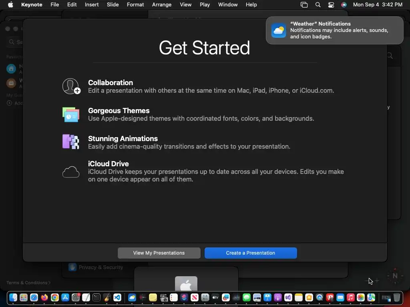
Task: Open the Play menu
Action: click(205, 4)
